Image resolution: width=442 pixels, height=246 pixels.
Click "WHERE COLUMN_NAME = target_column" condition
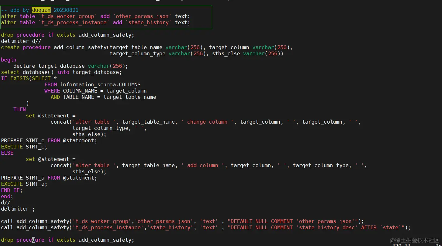(96, 91)
